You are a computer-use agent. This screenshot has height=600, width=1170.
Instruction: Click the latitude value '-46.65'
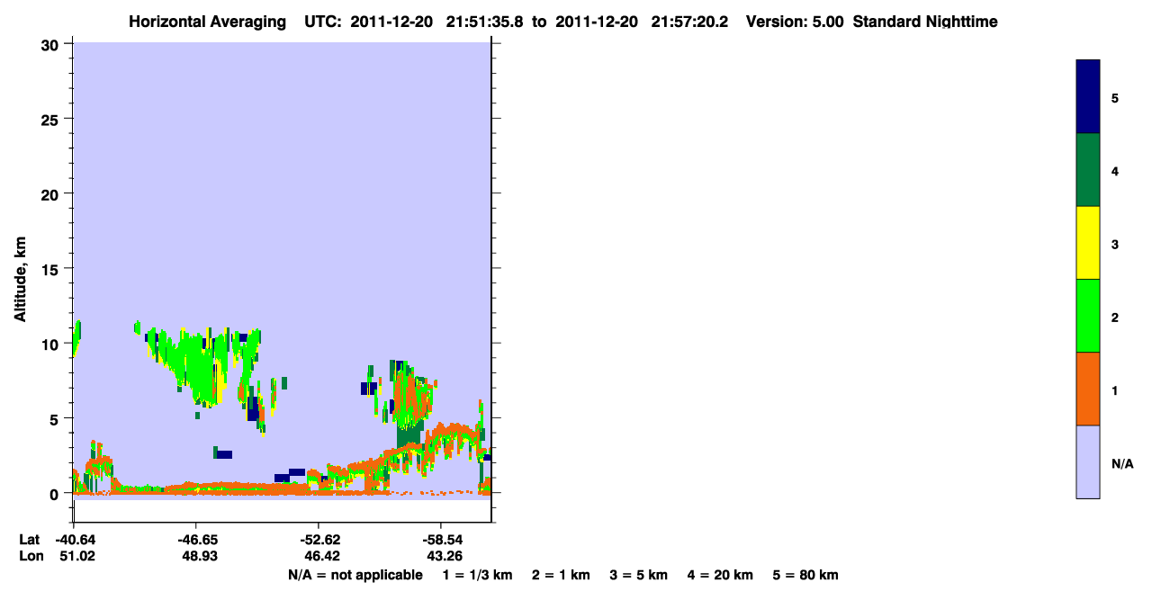[x=196, y=540]
